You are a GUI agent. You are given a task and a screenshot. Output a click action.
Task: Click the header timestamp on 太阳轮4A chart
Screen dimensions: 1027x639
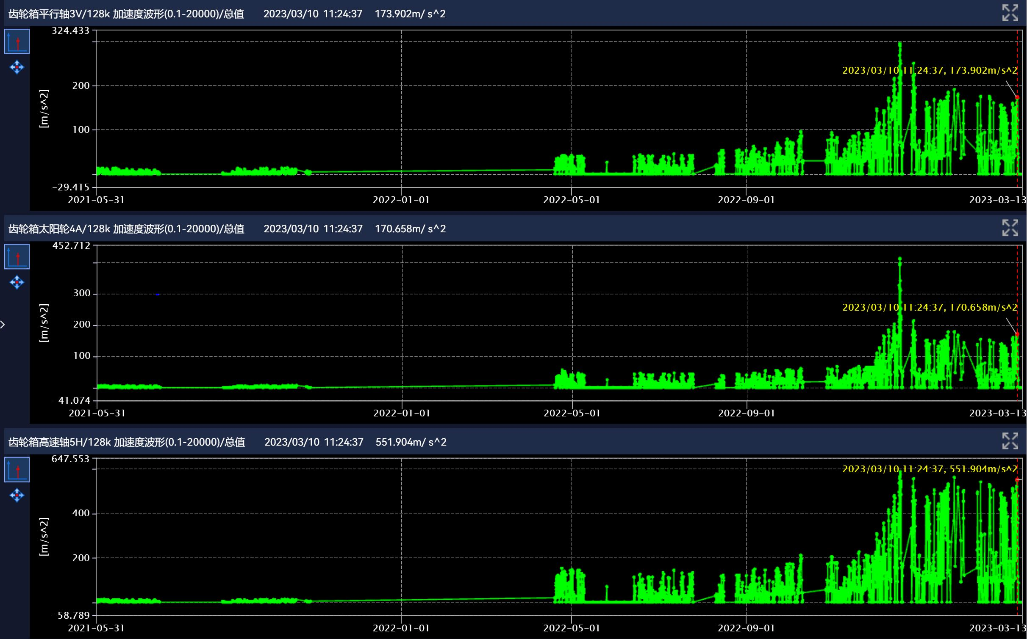tap(313, 229)
